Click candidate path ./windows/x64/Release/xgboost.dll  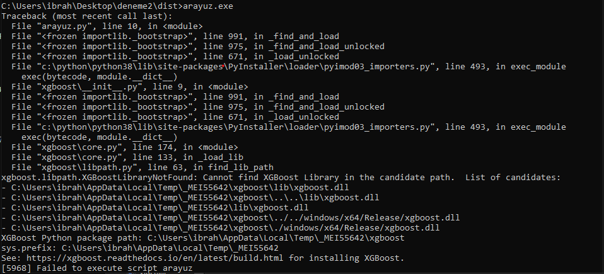point(225,227)
